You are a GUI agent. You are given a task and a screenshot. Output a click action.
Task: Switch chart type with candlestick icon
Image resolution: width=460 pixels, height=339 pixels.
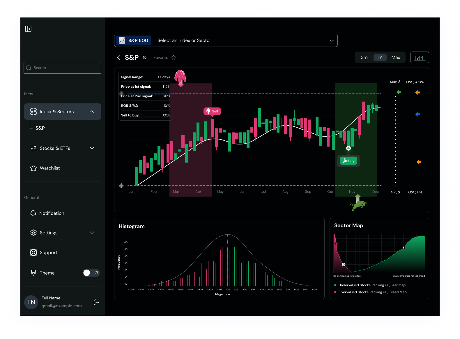click(x=420, y=57)
